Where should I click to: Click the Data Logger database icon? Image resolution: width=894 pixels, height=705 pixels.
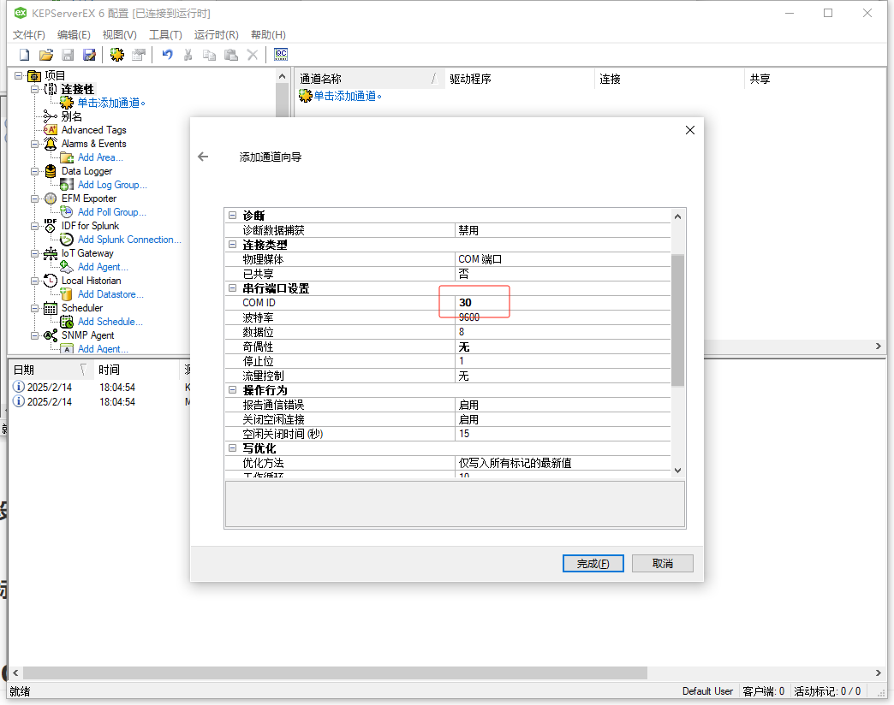point(51,171)
